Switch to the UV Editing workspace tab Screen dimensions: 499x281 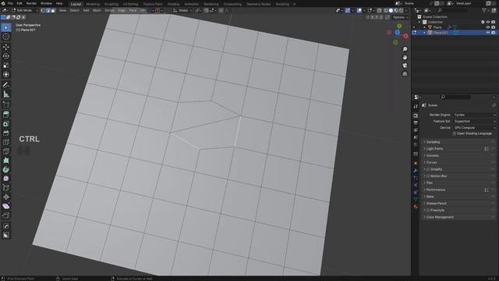click(130, 4)
